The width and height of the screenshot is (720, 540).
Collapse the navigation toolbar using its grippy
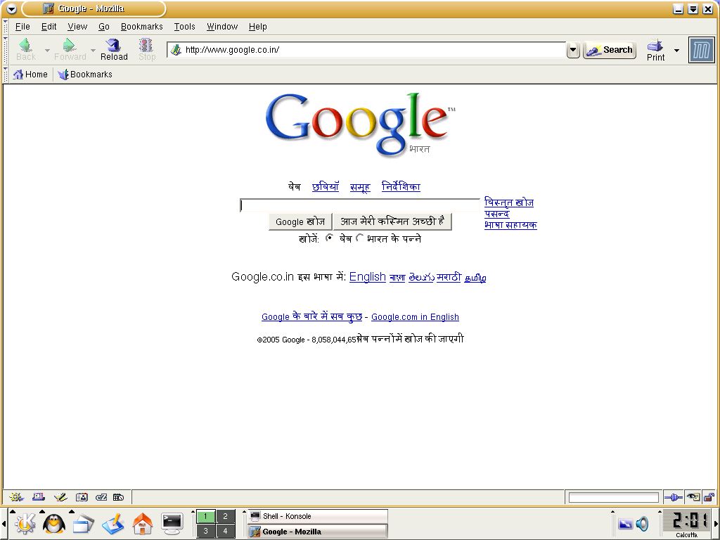(5, 50)
